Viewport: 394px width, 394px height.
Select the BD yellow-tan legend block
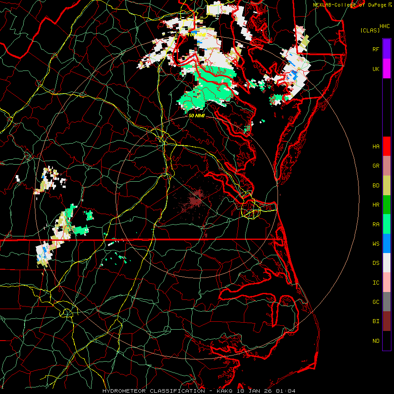pyautogui.click(x=387, y=186)
